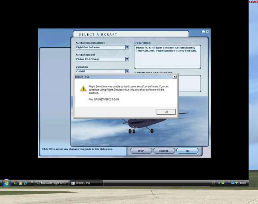The width and height of the screenshot is (258, 204).
Task: Open the Aircraft model dropdown arrow
Action: tap(127, 59)
